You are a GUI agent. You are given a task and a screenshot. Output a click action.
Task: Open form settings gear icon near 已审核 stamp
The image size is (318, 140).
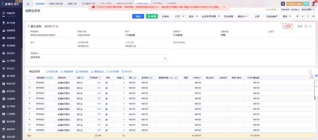click(310, 26)
